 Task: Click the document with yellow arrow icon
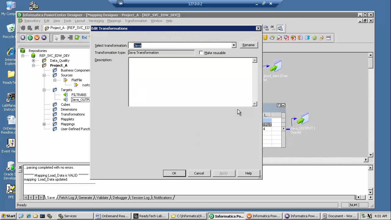(321, 38)
